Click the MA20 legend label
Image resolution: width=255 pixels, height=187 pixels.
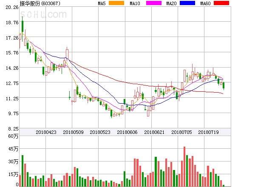pos(171,3)
